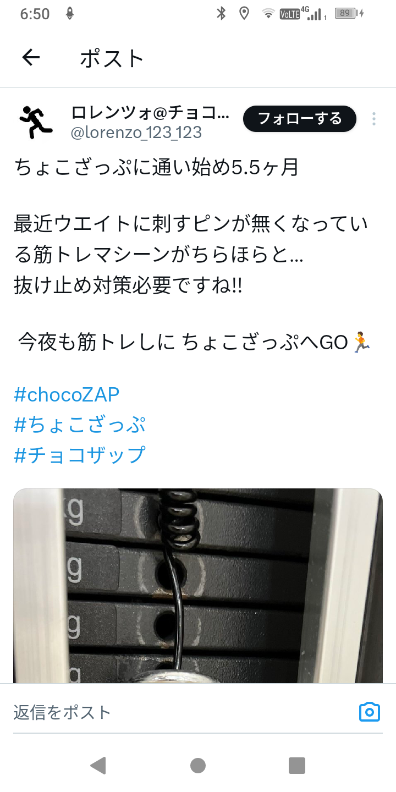Tap the Android home circle button
396x792 pixels.
point(198,765)
